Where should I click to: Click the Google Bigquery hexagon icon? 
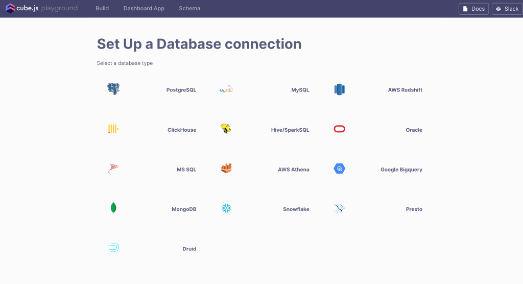coord(340,169)
